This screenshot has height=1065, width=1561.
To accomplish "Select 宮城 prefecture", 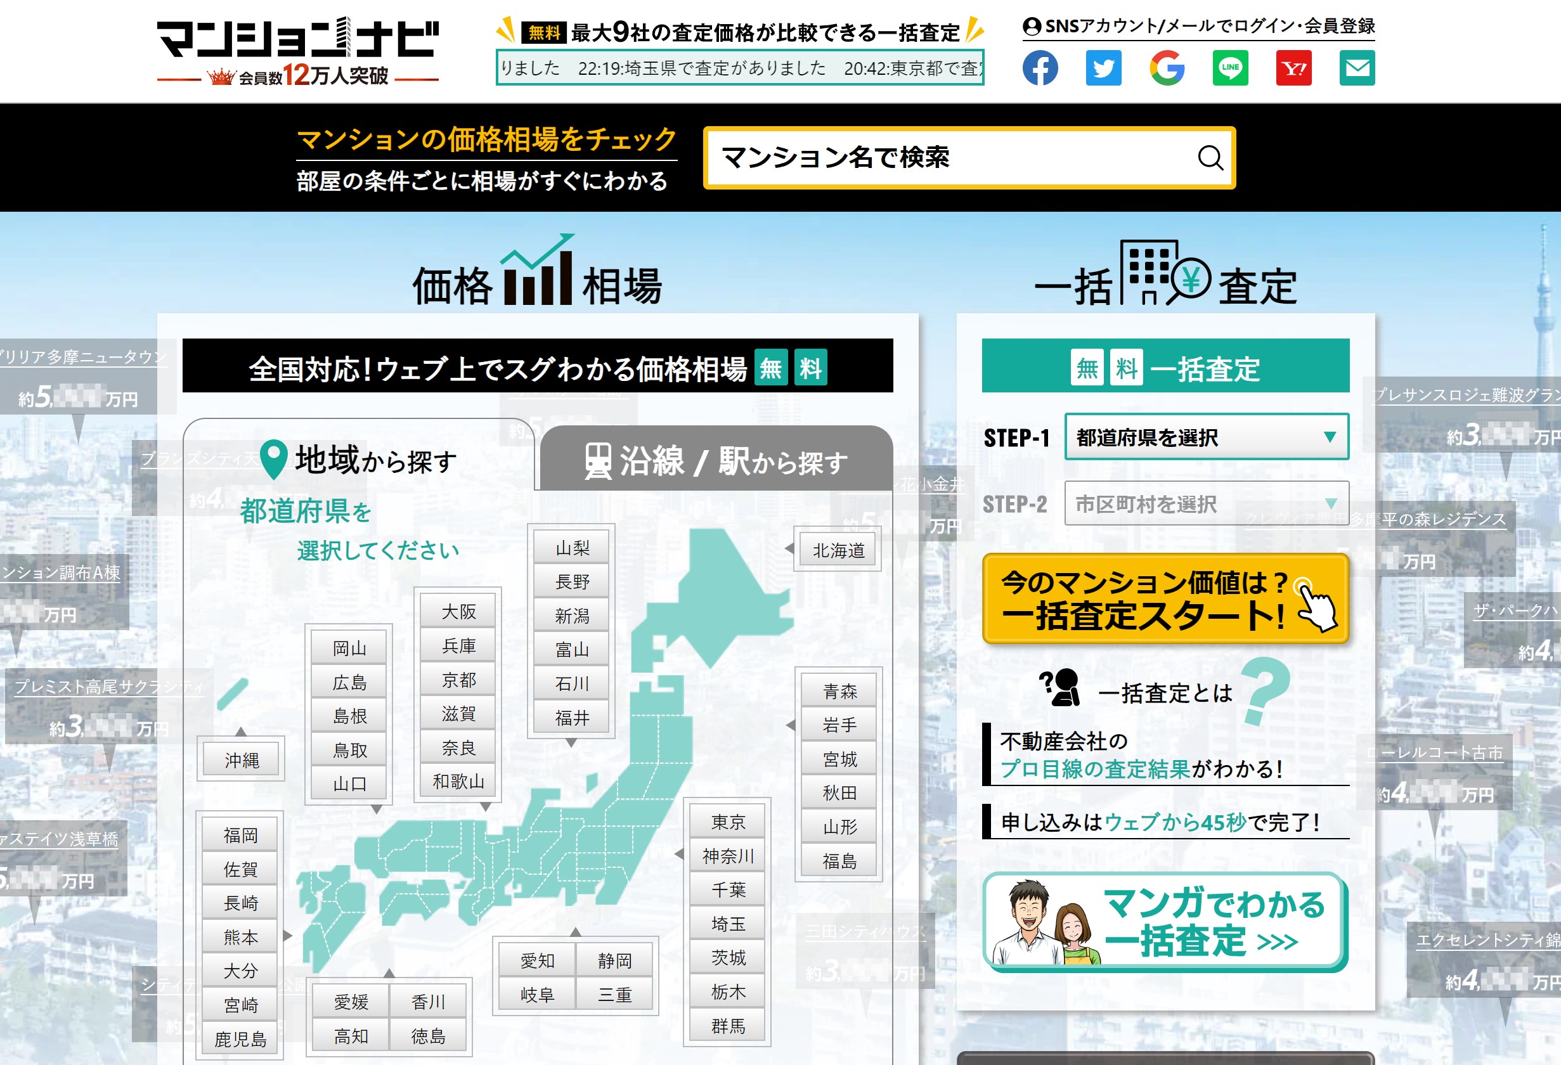I will (839, 759).
